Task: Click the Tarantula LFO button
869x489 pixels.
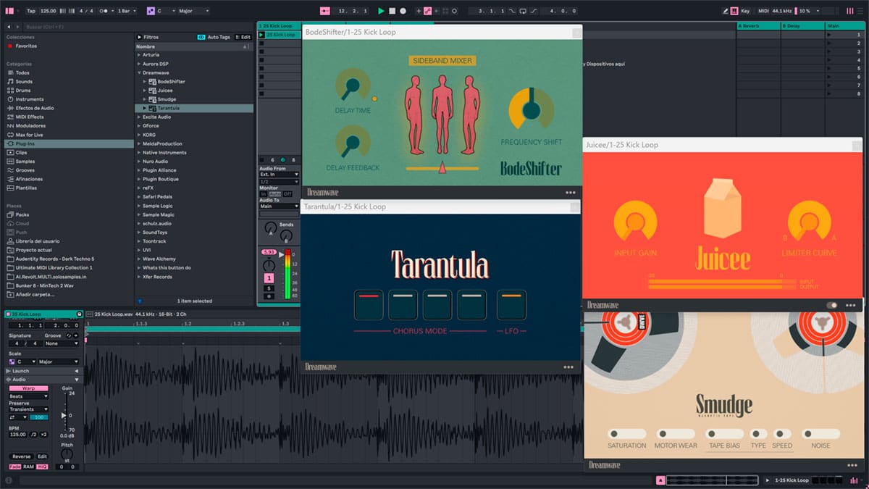Action: click(x=511, y=305)
